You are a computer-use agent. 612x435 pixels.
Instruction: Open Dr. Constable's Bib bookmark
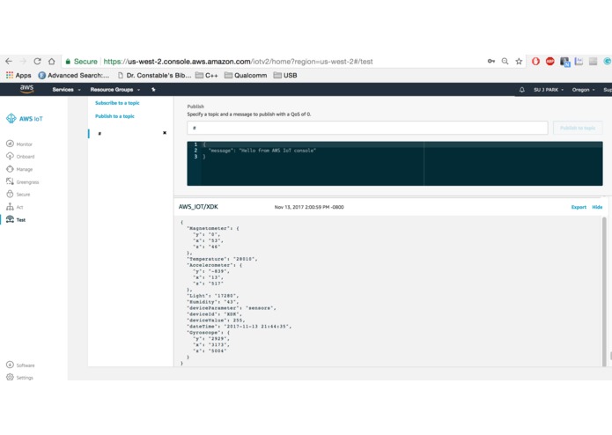pos(154,76)
